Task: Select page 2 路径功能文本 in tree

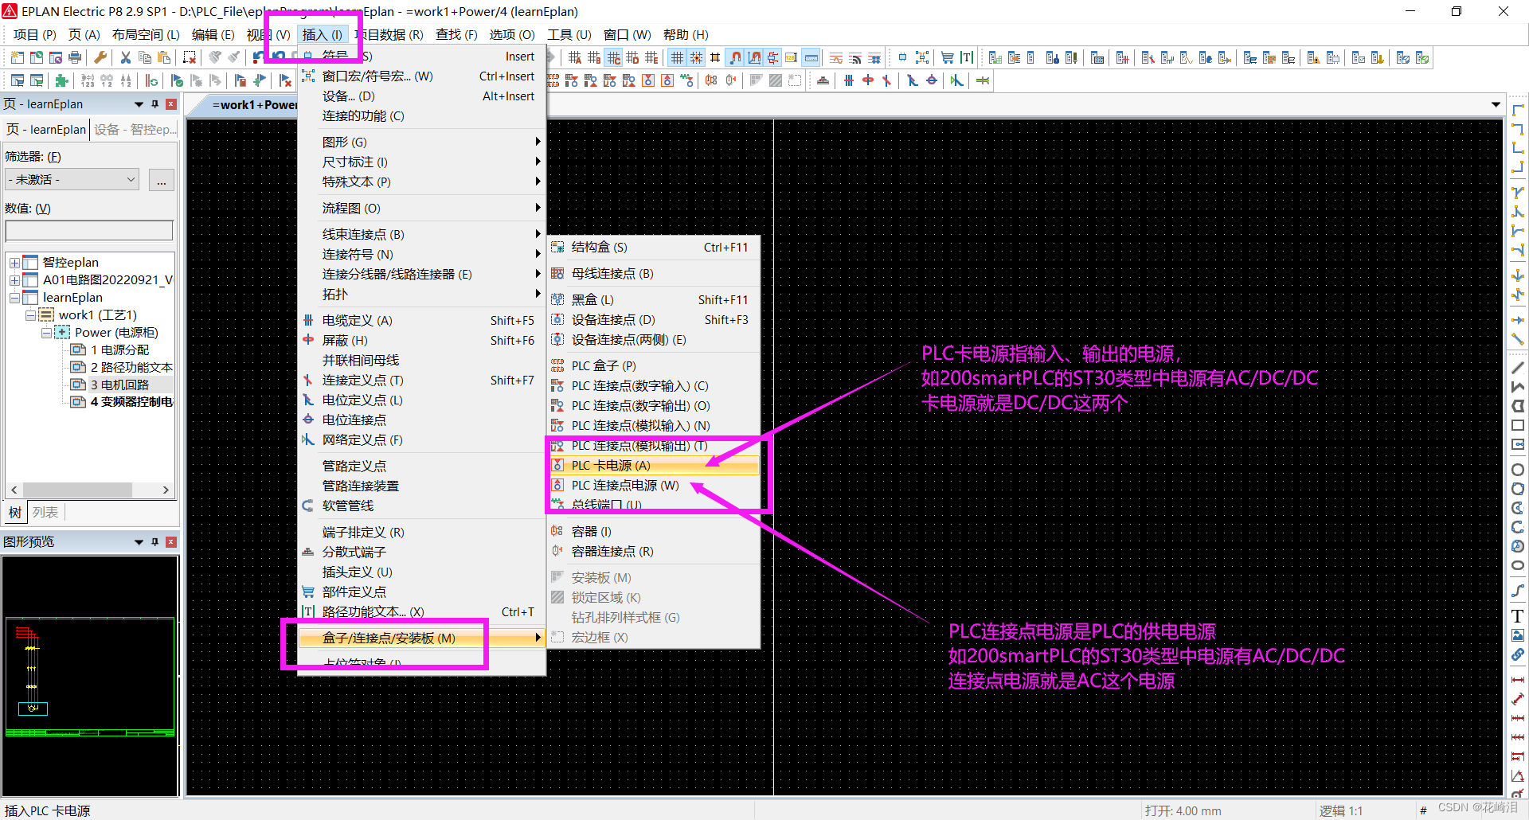Action: pyautogui.click(x=123, y=368)
